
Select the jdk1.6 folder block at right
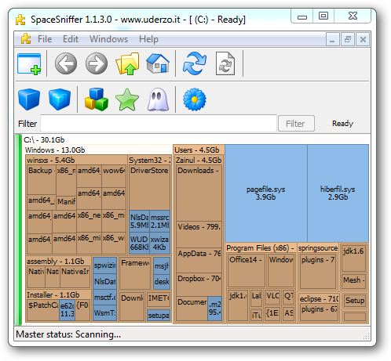point(353,258)
